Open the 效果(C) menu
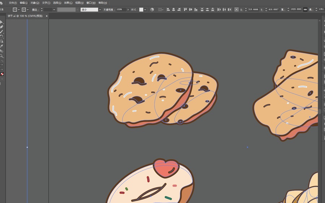Image resolution: width=325 pixels, height=203 pixels. 68,3
